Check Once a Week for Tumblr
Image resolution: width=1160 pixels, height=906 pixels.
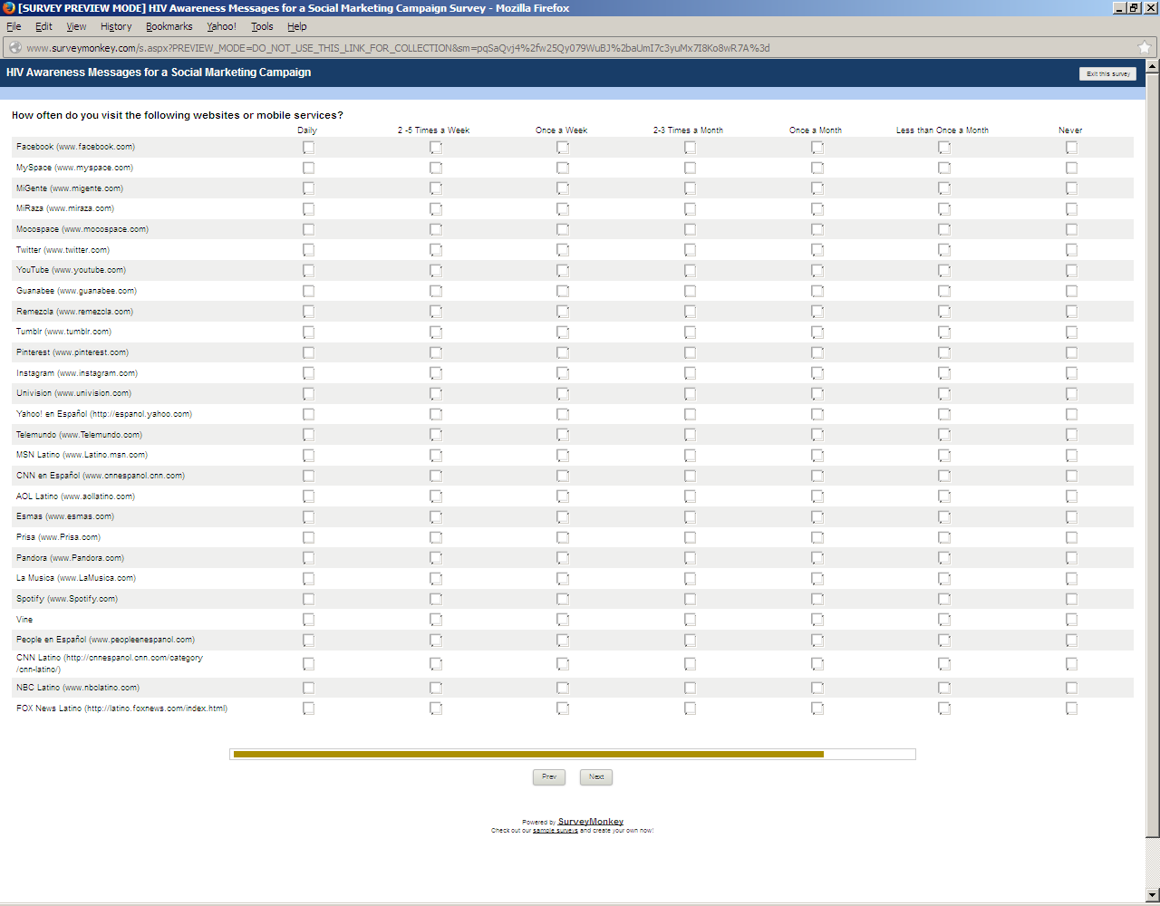563,332
